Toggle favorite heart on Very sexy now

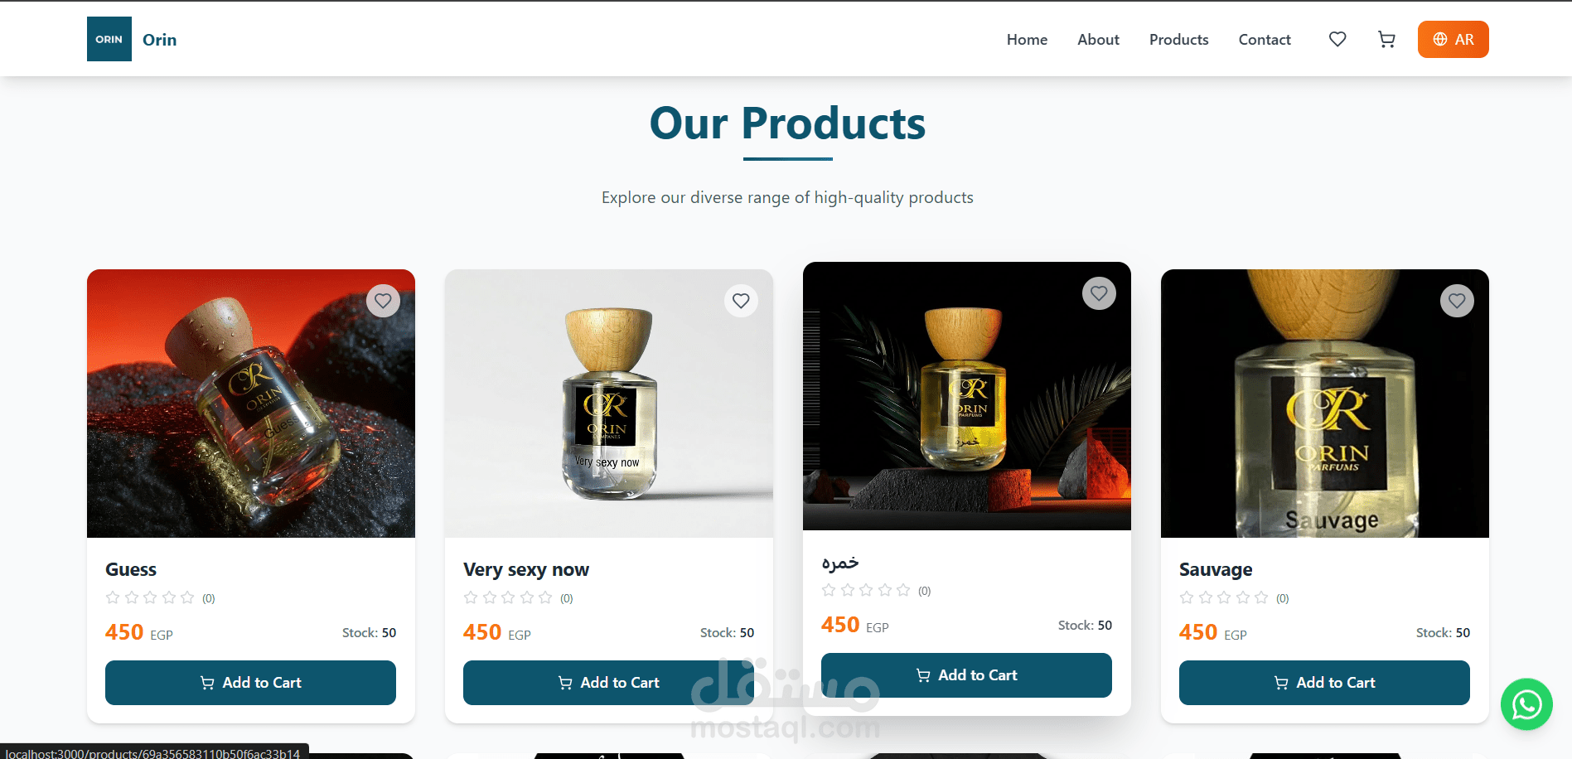coord(741,301)
